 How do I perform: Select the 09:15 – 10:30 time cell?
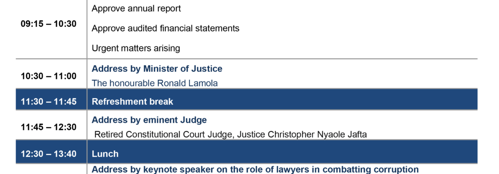49,24
